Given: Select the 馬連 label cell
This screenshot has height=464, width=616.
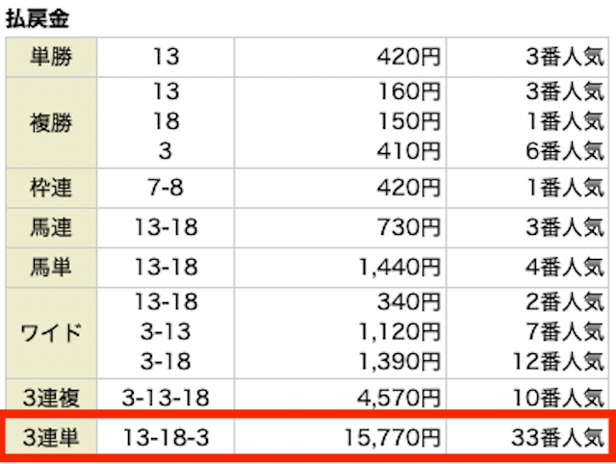Looking at the screenshot, I should pyautogui.click(x=51, y=227).
